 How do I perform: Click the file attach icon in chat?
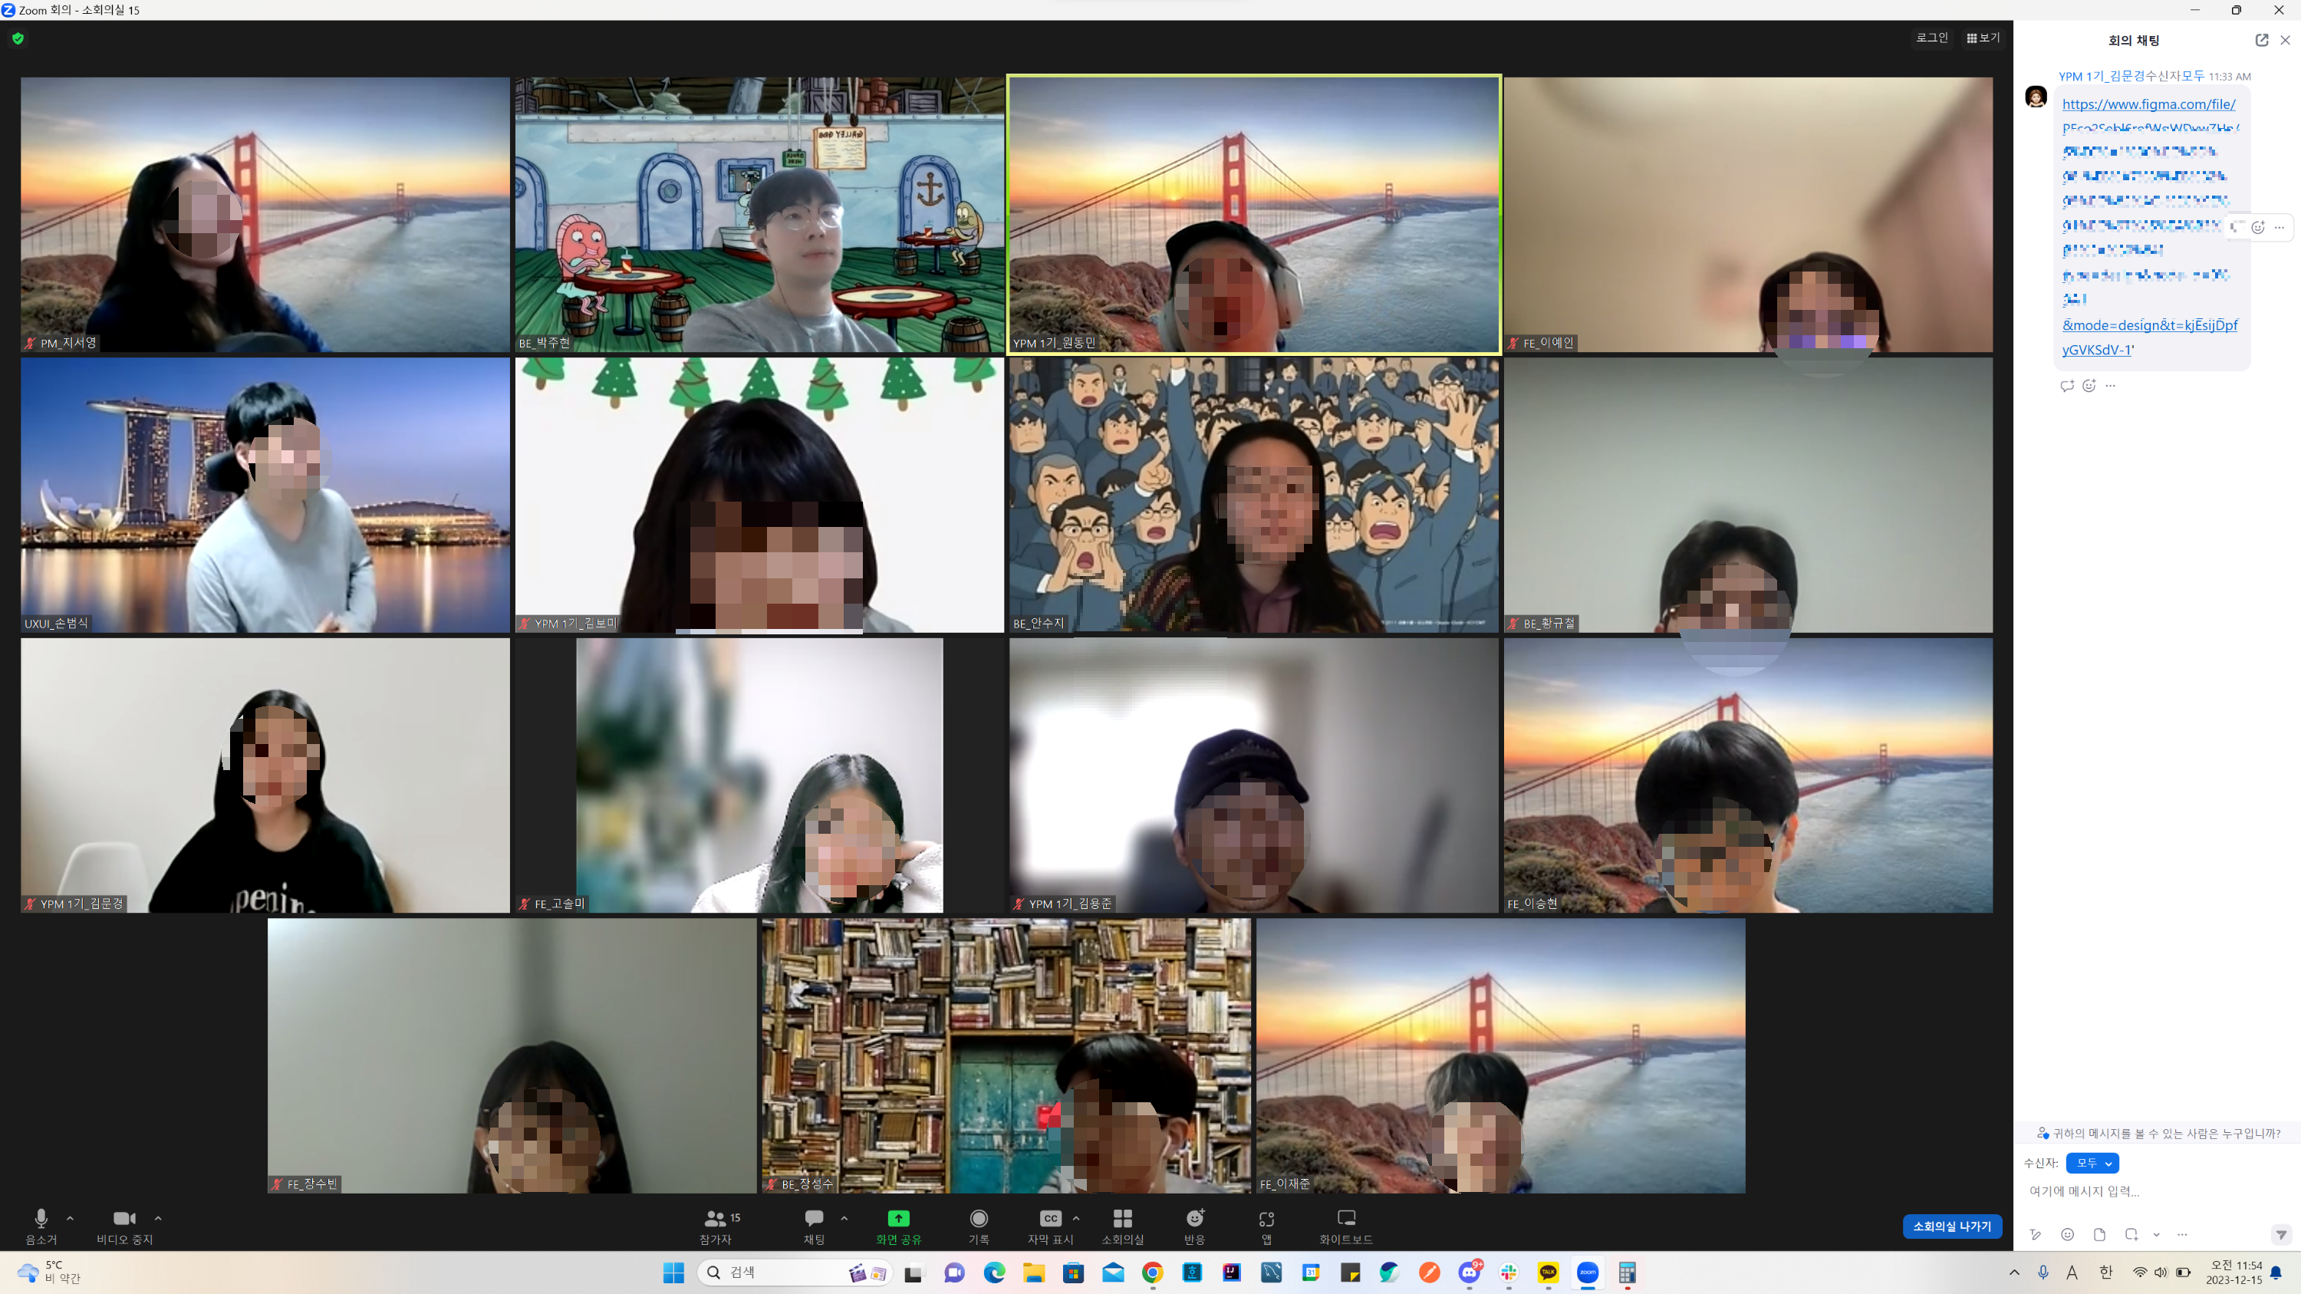[2099, 1234]
